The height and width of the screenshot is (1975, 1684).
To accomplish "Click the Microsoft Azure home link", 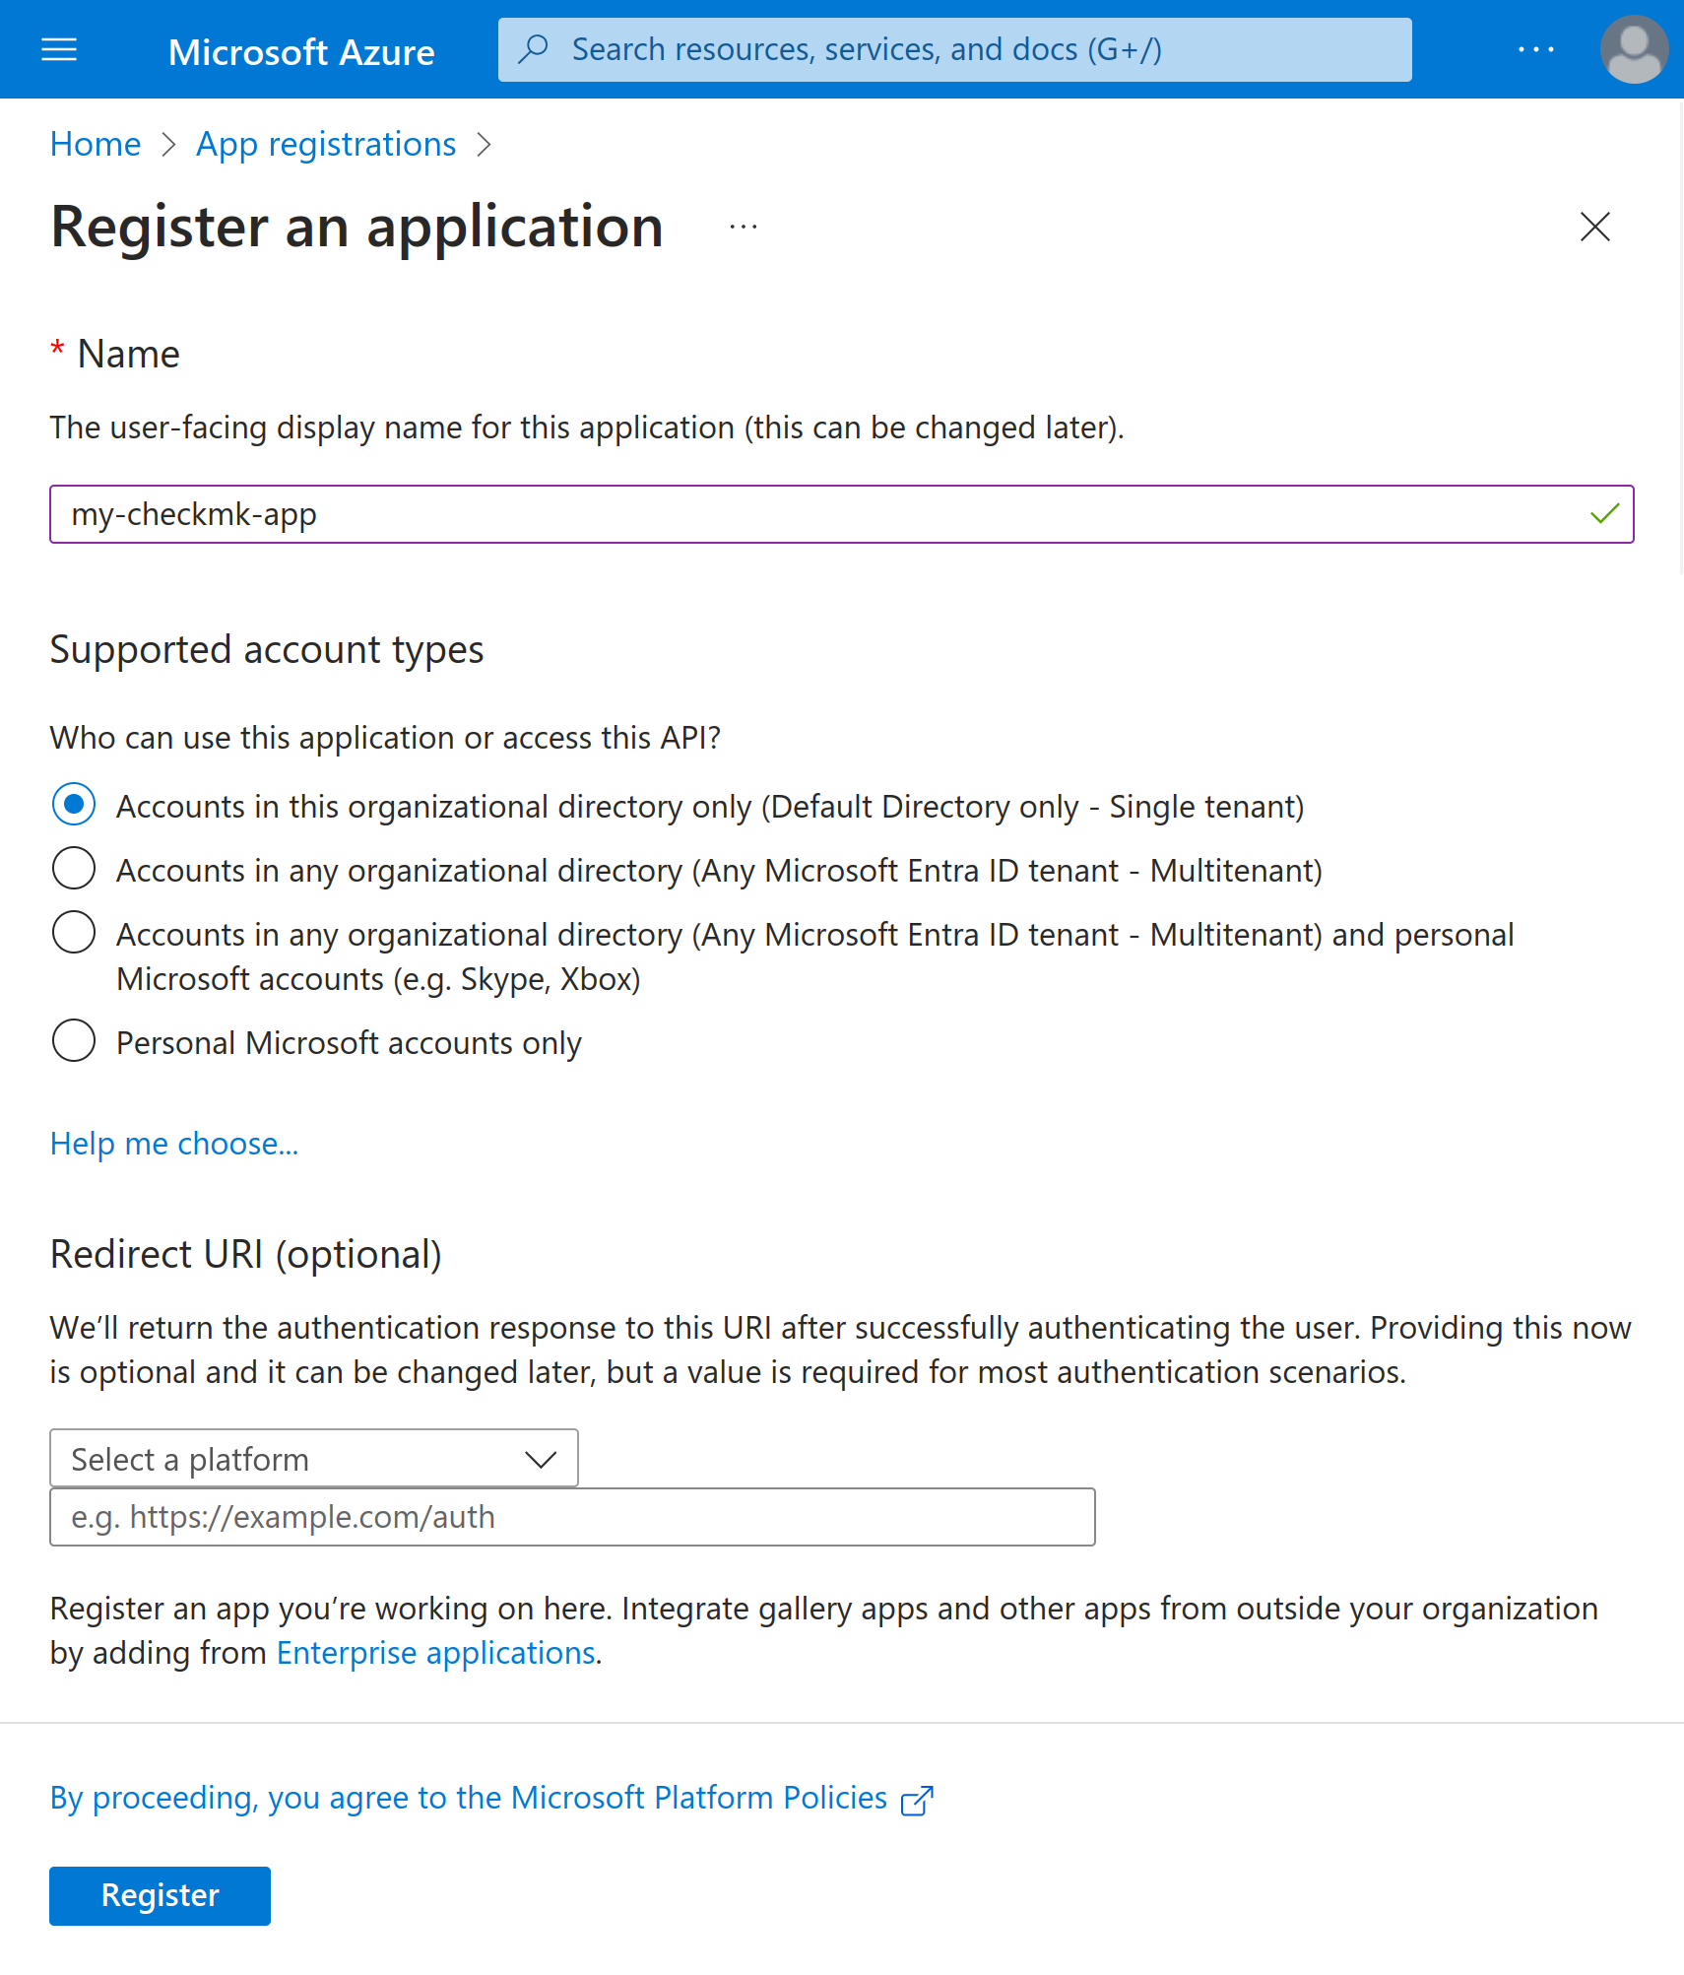I will (x=301, y=50).
